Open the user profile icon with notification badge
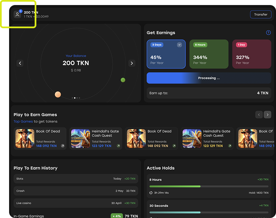The height and width of the screenshot is (218, 276). coord(18,14)
